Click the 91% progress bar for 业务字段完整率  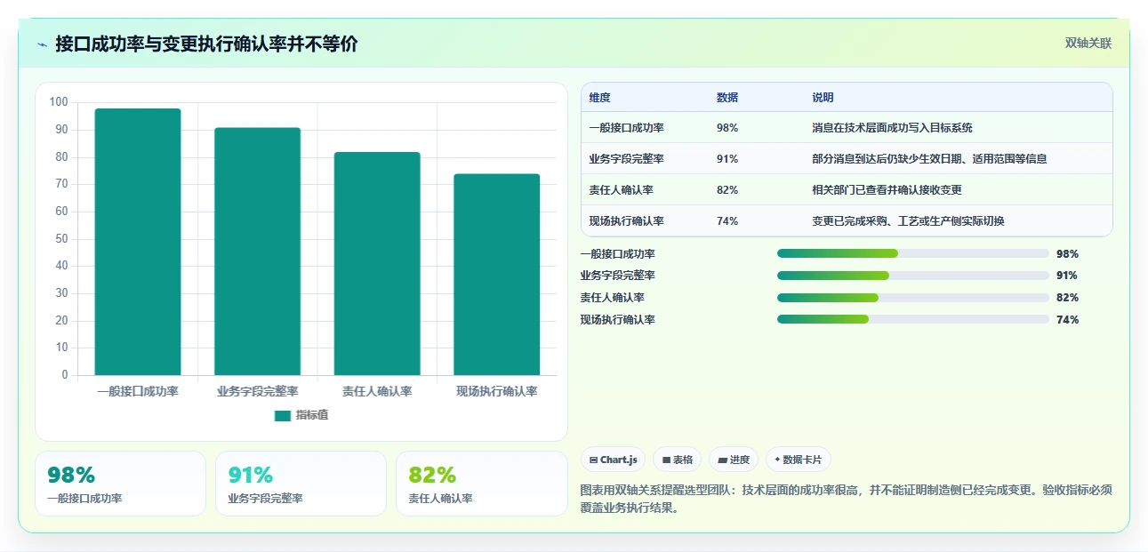(x=913, y=276)
